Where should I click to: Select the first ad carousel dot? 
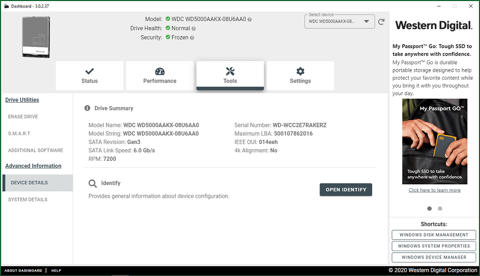pos(429,208)
